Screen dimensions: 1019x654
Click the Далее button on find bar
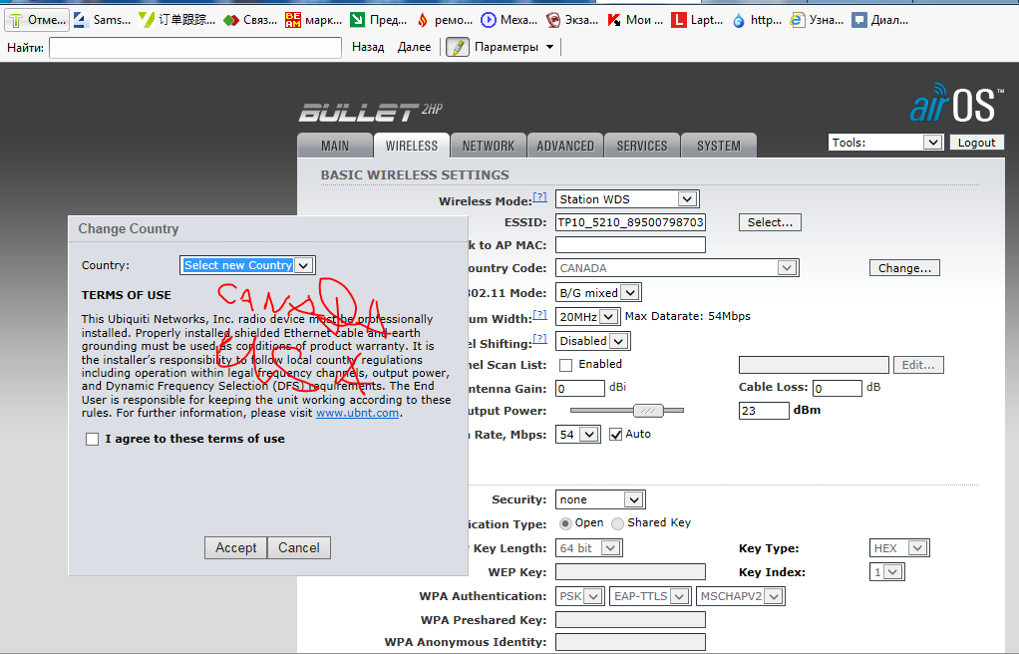[414, 47]
